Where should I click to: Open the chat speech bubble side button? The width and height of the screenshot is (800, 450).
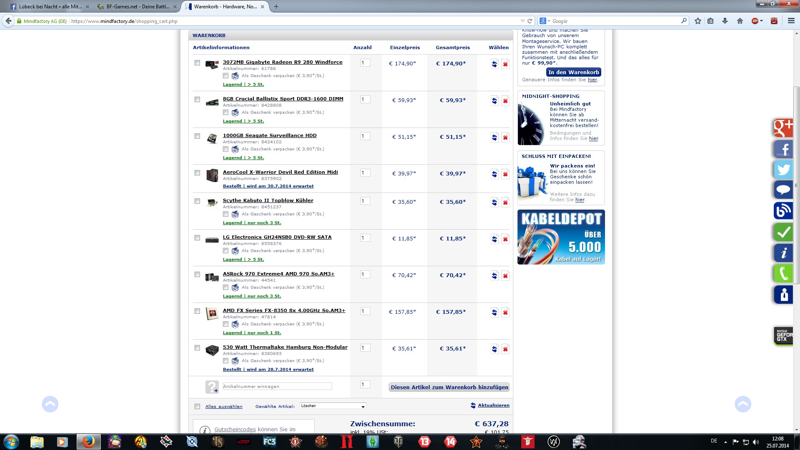coord(783,190)
